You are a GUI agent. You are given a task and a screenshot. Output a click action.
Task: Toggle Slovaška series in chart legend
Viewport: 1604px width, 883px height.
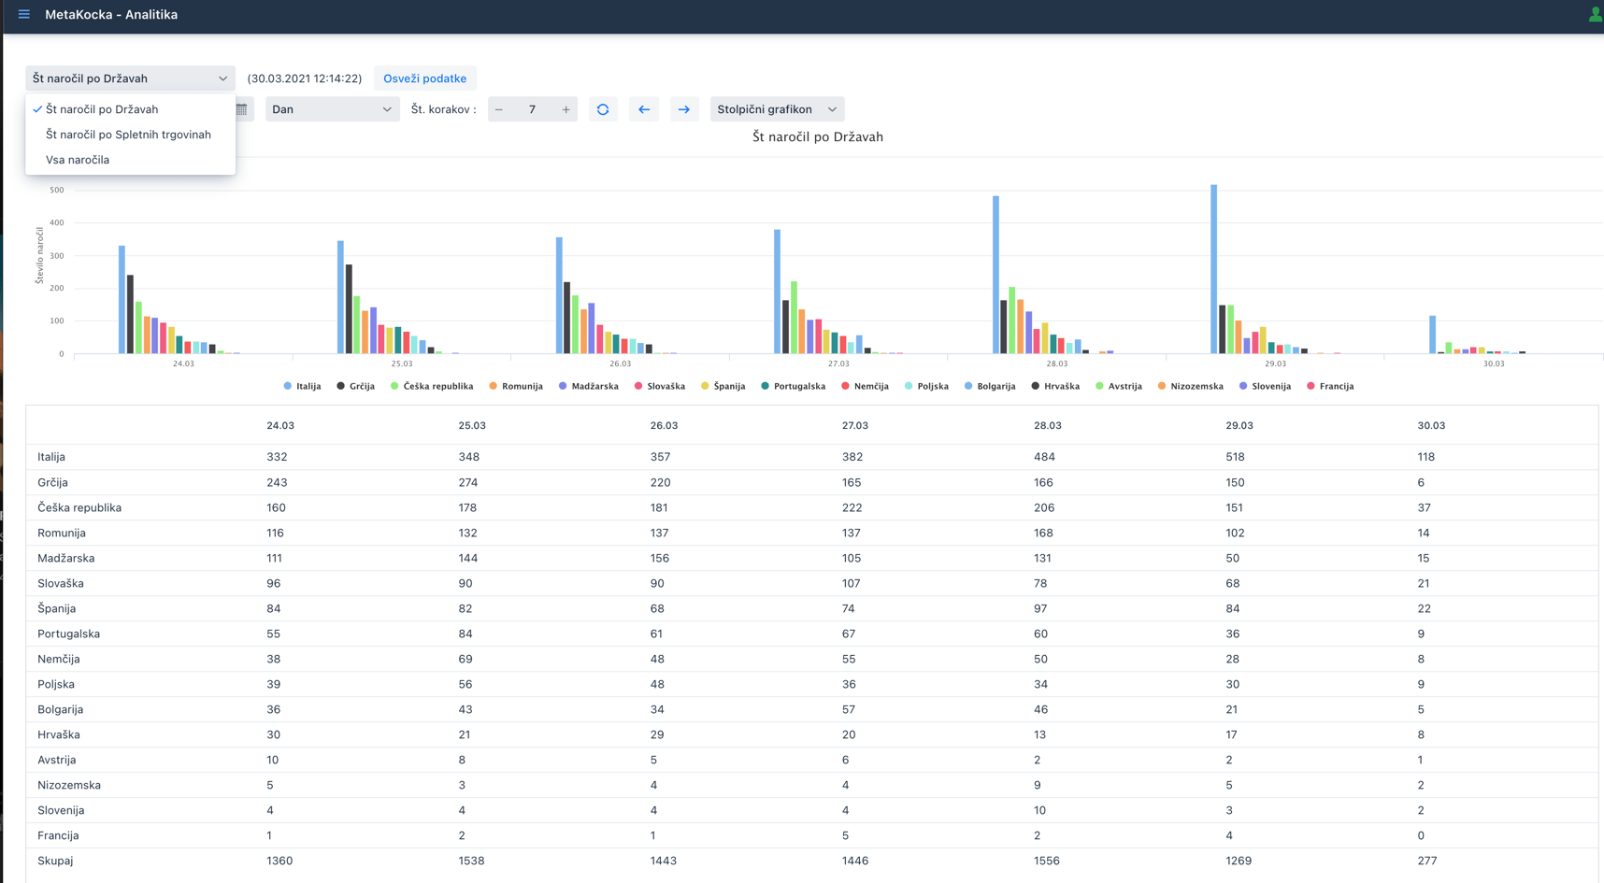point(660,386)
